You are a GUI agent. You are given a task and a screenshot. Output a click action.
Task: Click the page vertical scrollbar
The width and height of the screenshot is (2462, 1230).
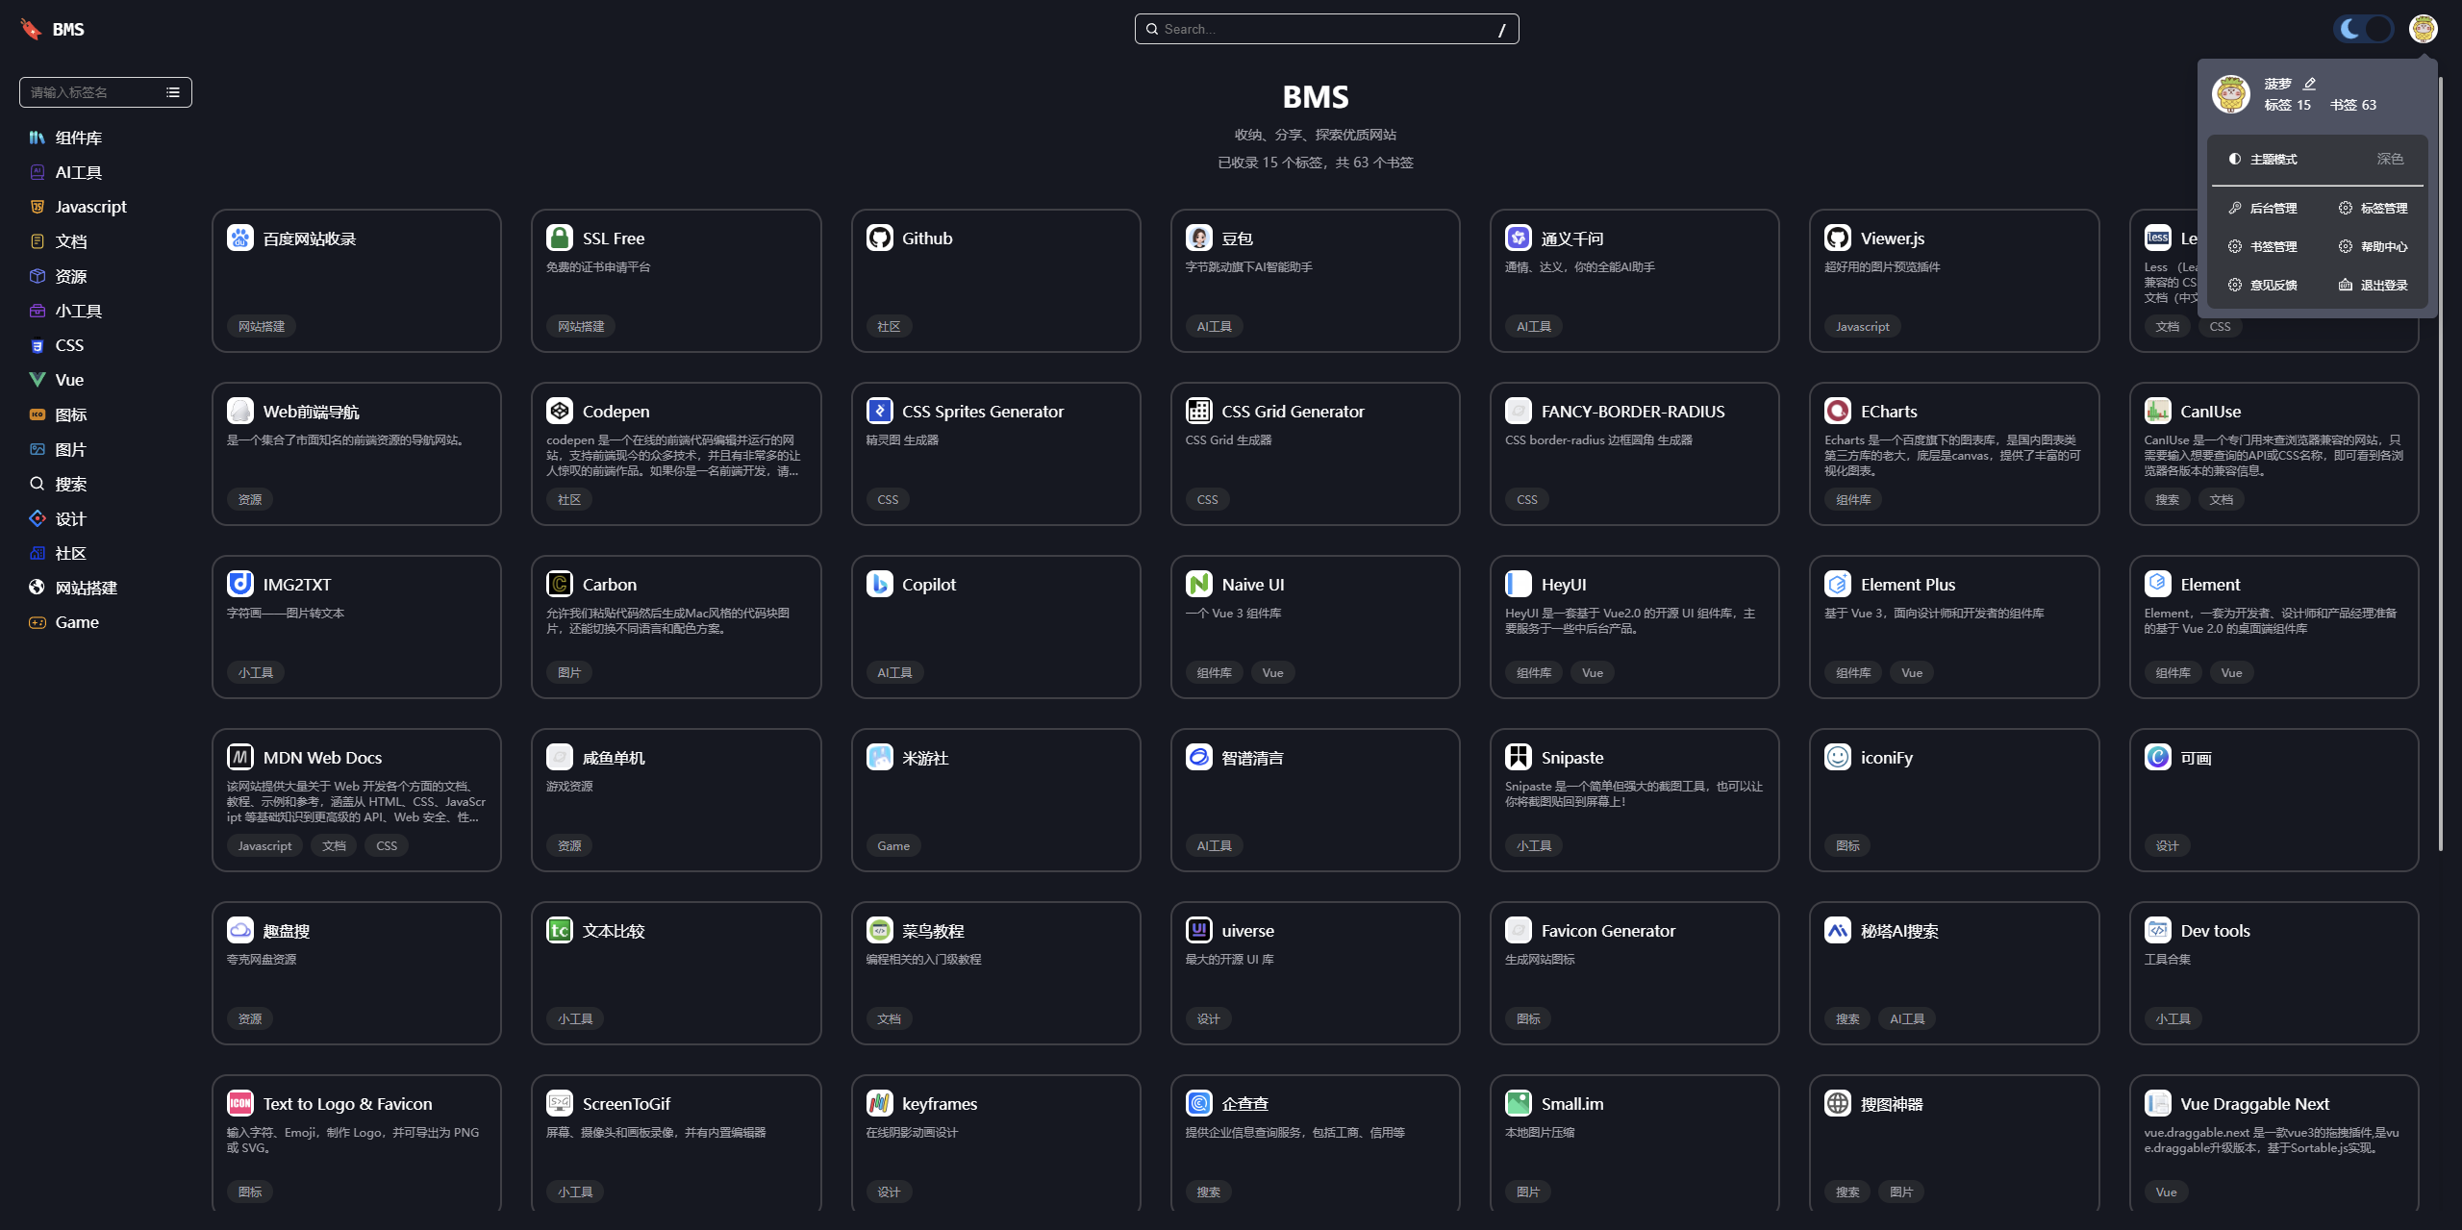pyautogui.click(x=2441, y=462)
